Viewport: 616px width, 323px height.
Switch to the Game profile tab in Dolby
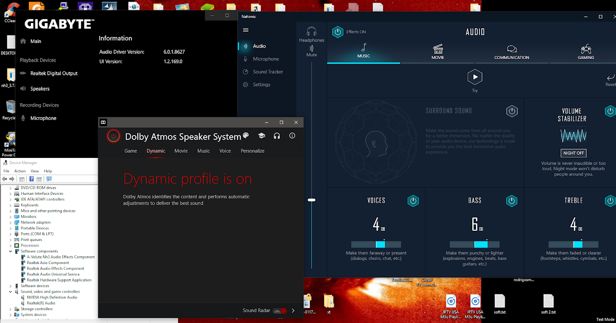point(131,151)
